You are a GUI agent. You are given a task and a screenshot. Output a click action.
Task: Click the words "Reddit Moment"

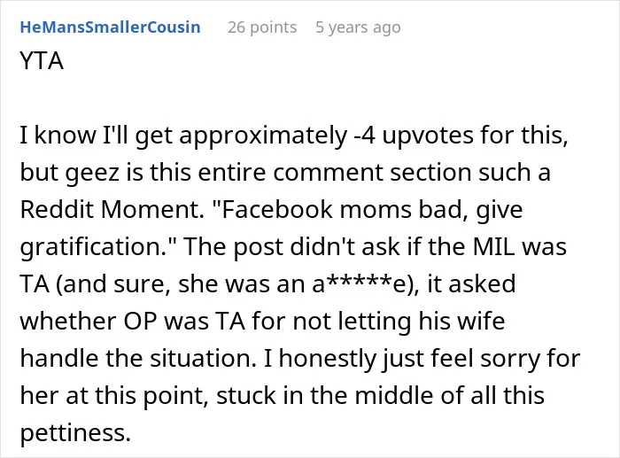coord(110,209)
